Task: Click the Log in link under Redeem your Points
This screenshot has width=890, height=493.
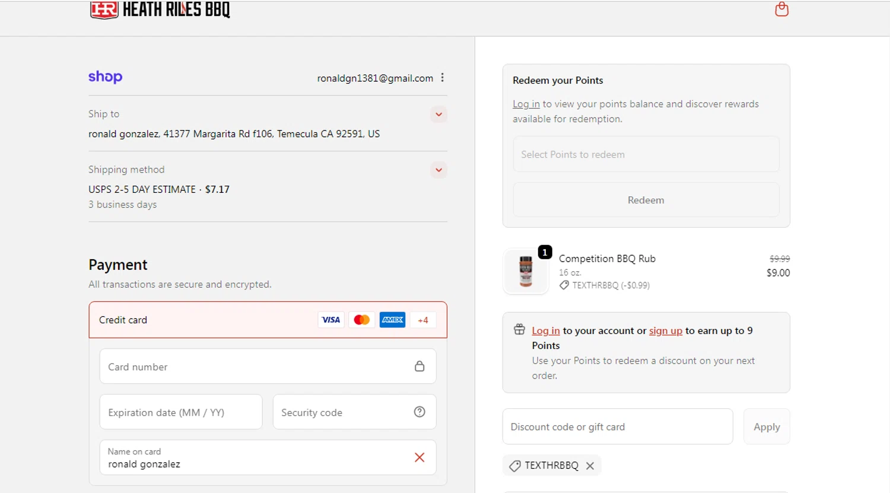Action: pyautogui.click(x=526, y=104)
